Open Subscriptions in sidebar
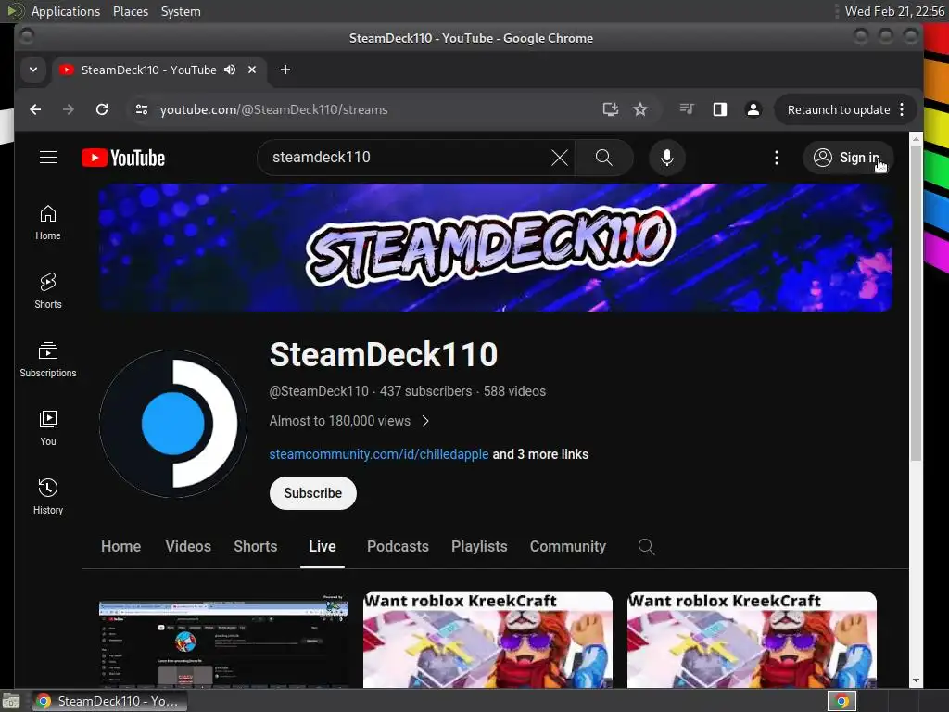949x712 pixels. point(48,360)
